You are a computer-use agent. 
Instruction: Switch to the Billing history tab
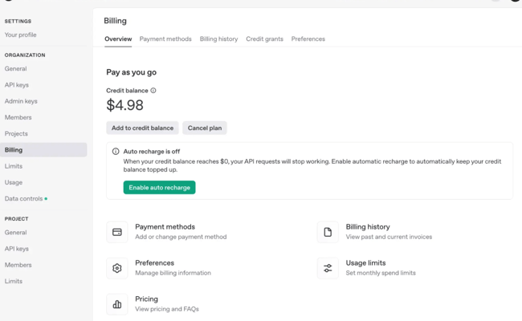218,39
